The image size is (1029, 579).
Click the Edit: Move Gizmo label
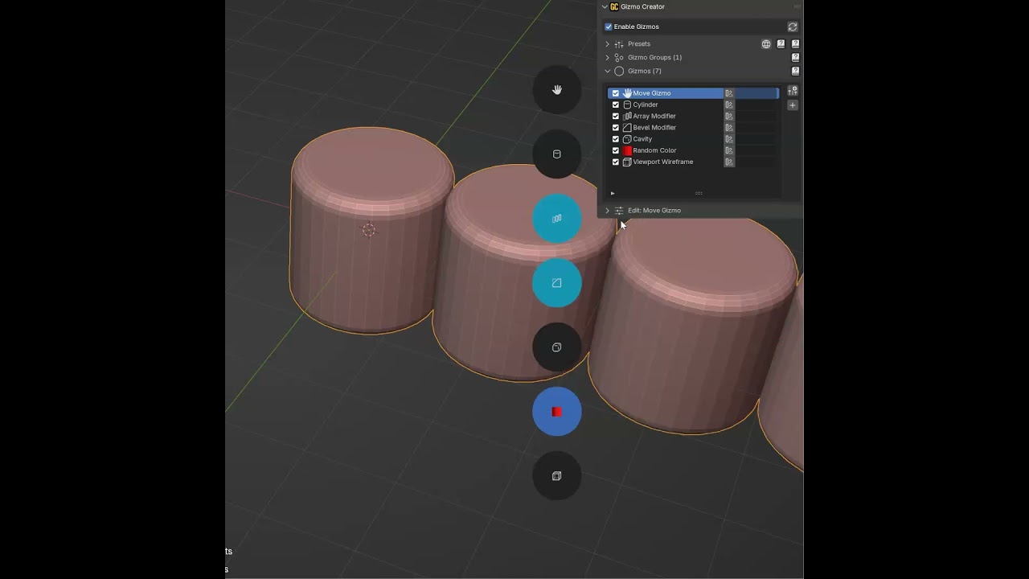(x=654, y=211)
